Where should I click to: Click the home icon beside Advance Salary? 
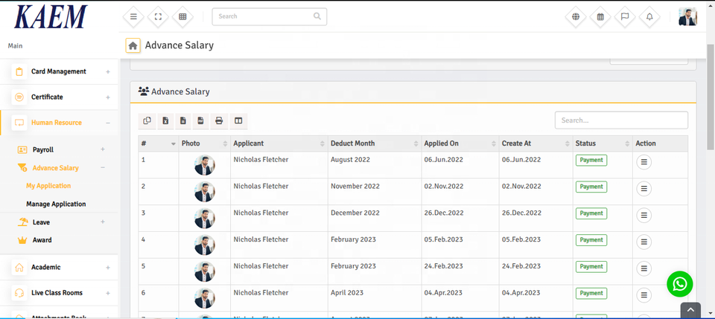(x=133, y=45)
